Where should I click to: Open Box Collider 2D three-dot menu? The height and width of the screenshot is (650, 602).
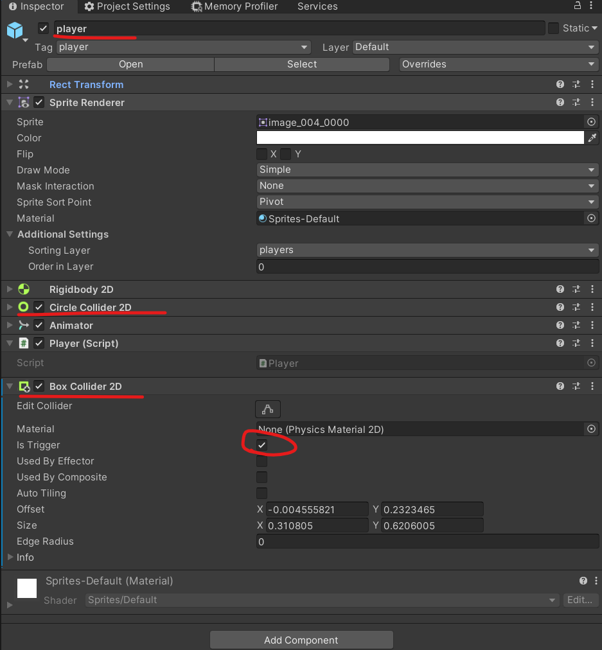click(x=592, y=387)
